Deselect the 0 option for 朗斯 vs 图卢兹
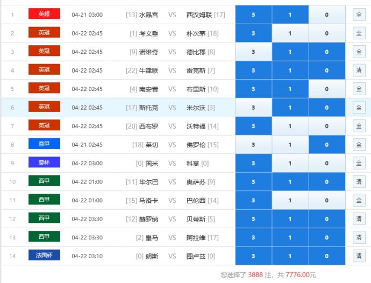 click(326, 256)
